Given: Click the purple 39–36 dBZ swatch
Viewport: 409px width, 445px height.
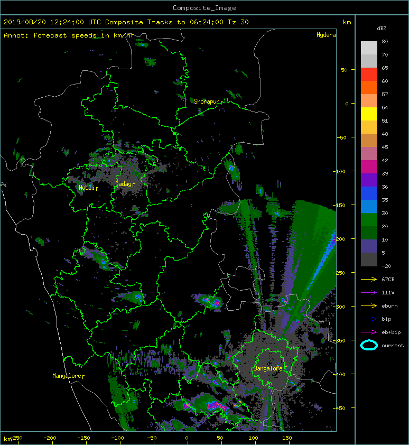Looking at the screenshot, I should pyautogui.click(x=369, y=180).
